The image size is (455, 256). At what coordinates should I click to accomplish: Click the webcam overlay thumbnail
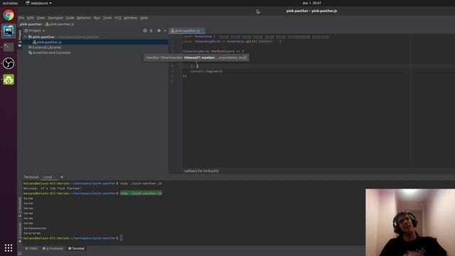coord(410,223)
